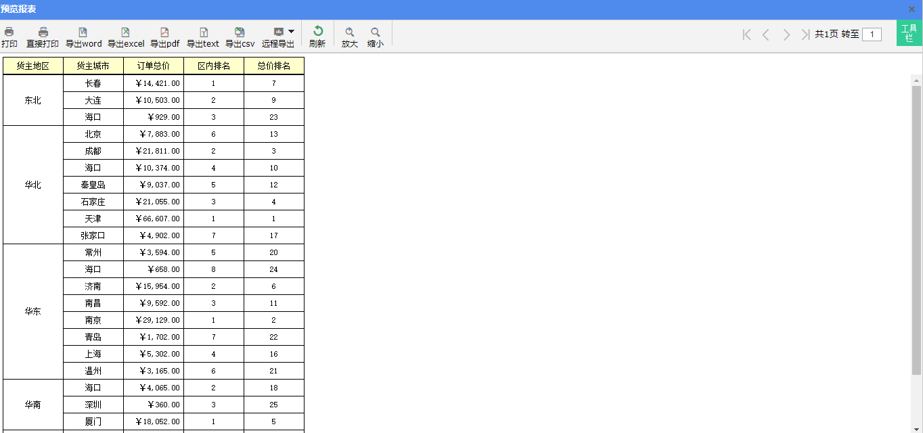
Task: Close the 预览报表 window
Action: click(911, 9)
